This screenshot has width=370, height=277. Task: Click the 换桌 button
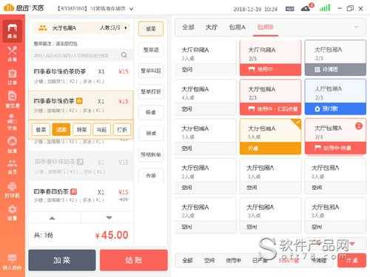151,112
